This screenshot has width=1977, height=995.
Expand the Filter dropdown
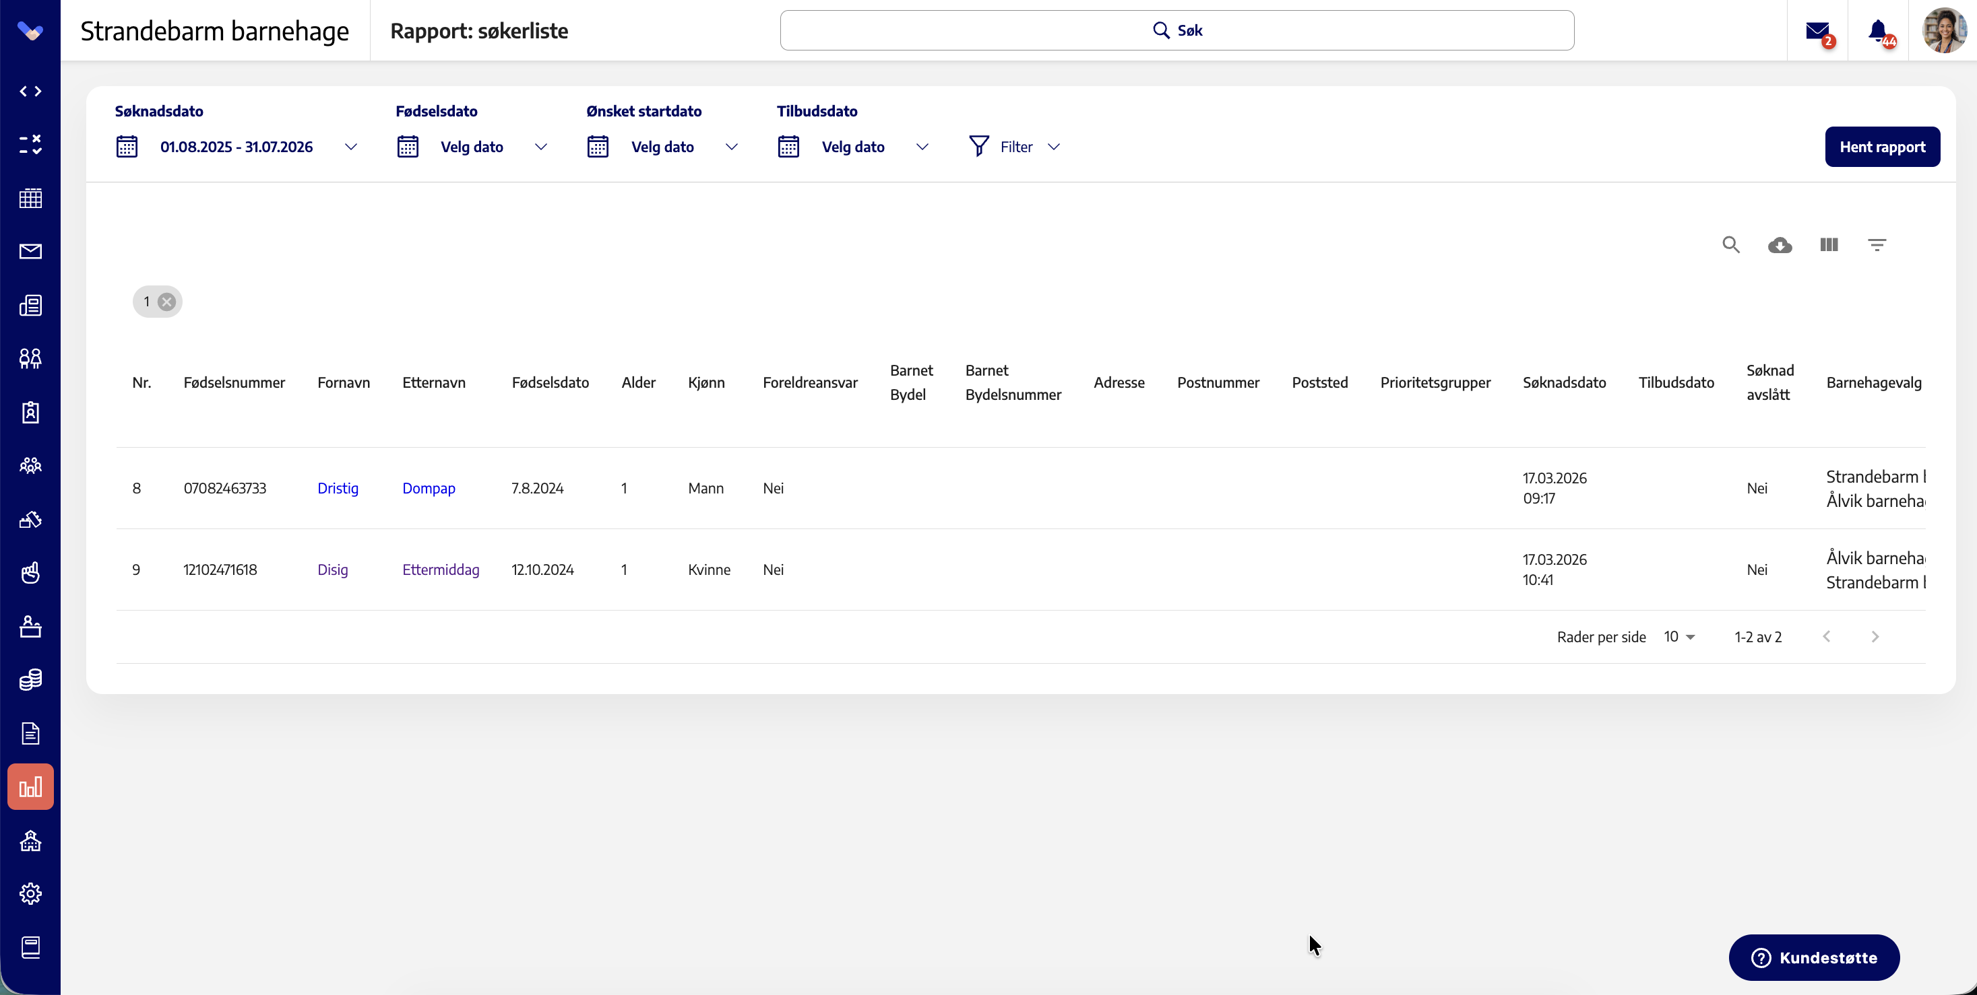pos(1015,146)
